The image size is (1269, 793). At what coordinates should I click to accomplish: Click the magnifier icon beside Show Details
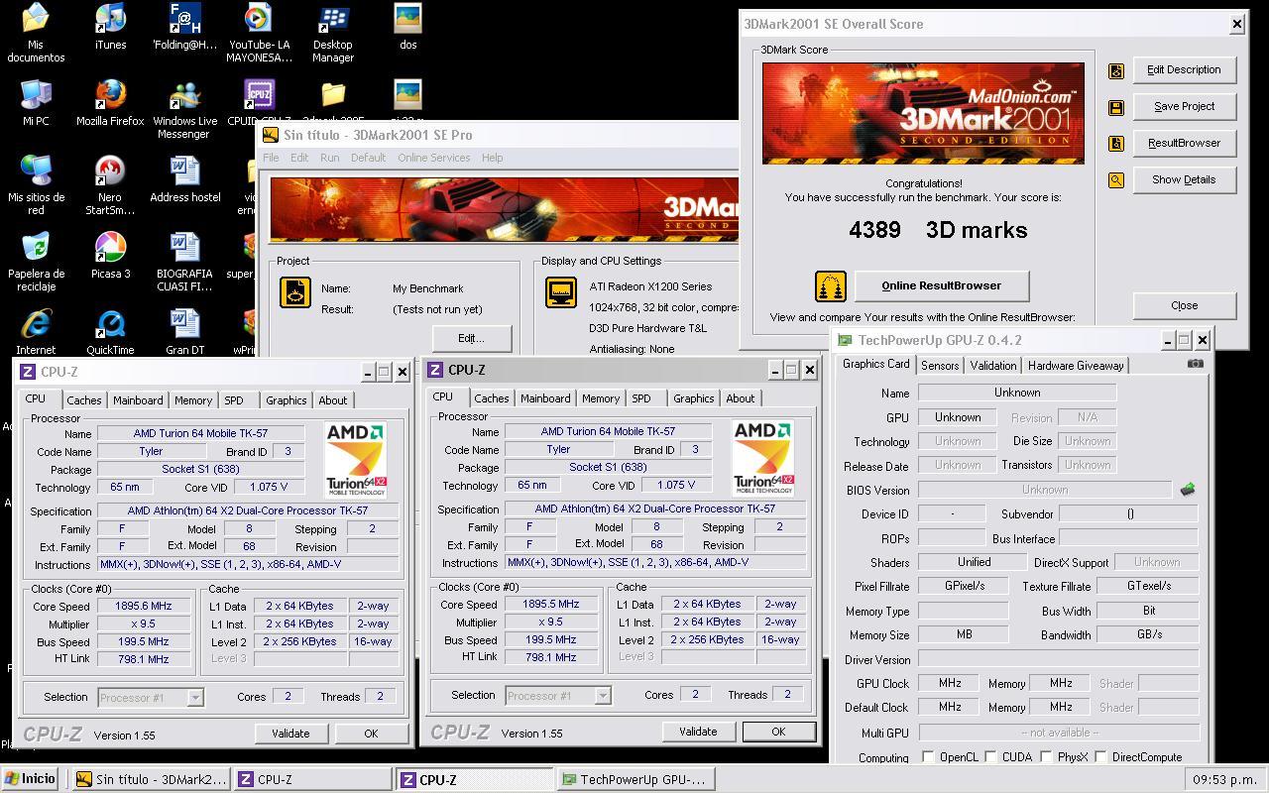[1116, 180]
